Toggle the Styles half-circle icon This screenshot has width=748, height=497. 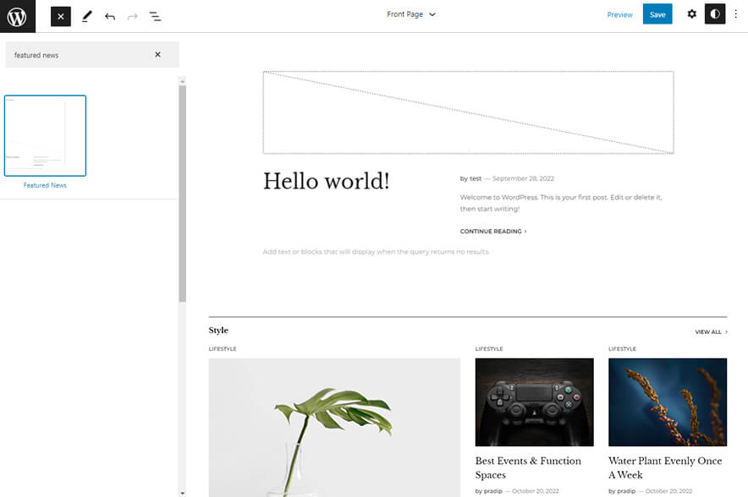pyautogui.click(x=715, y=14)
